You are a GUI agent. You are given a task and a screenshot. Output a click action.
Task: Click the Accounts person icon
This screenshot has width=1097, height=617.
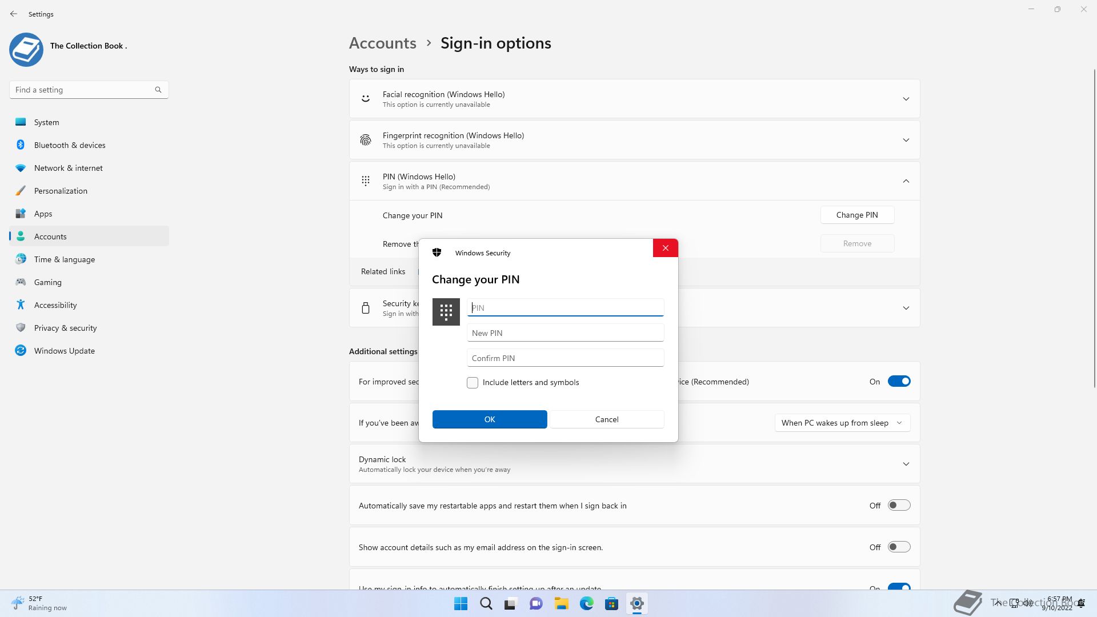coord(21,236)
